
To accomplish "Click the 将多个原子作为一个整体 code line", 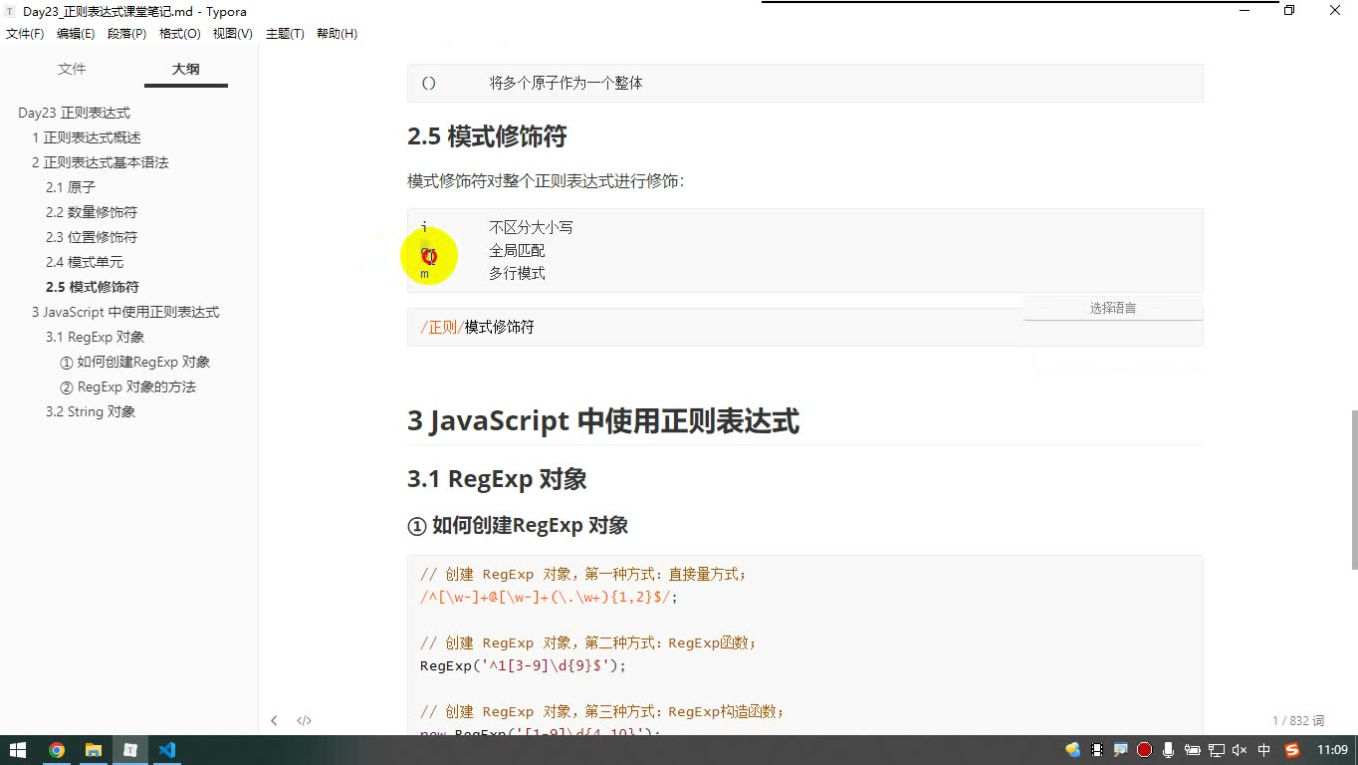I will 566,83.
